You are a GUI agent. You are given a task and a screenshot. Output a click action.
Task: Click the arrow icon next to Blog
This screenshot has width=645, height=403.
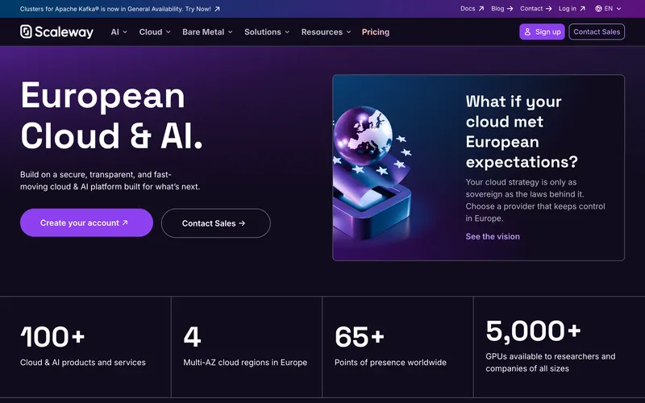[510, 9]
